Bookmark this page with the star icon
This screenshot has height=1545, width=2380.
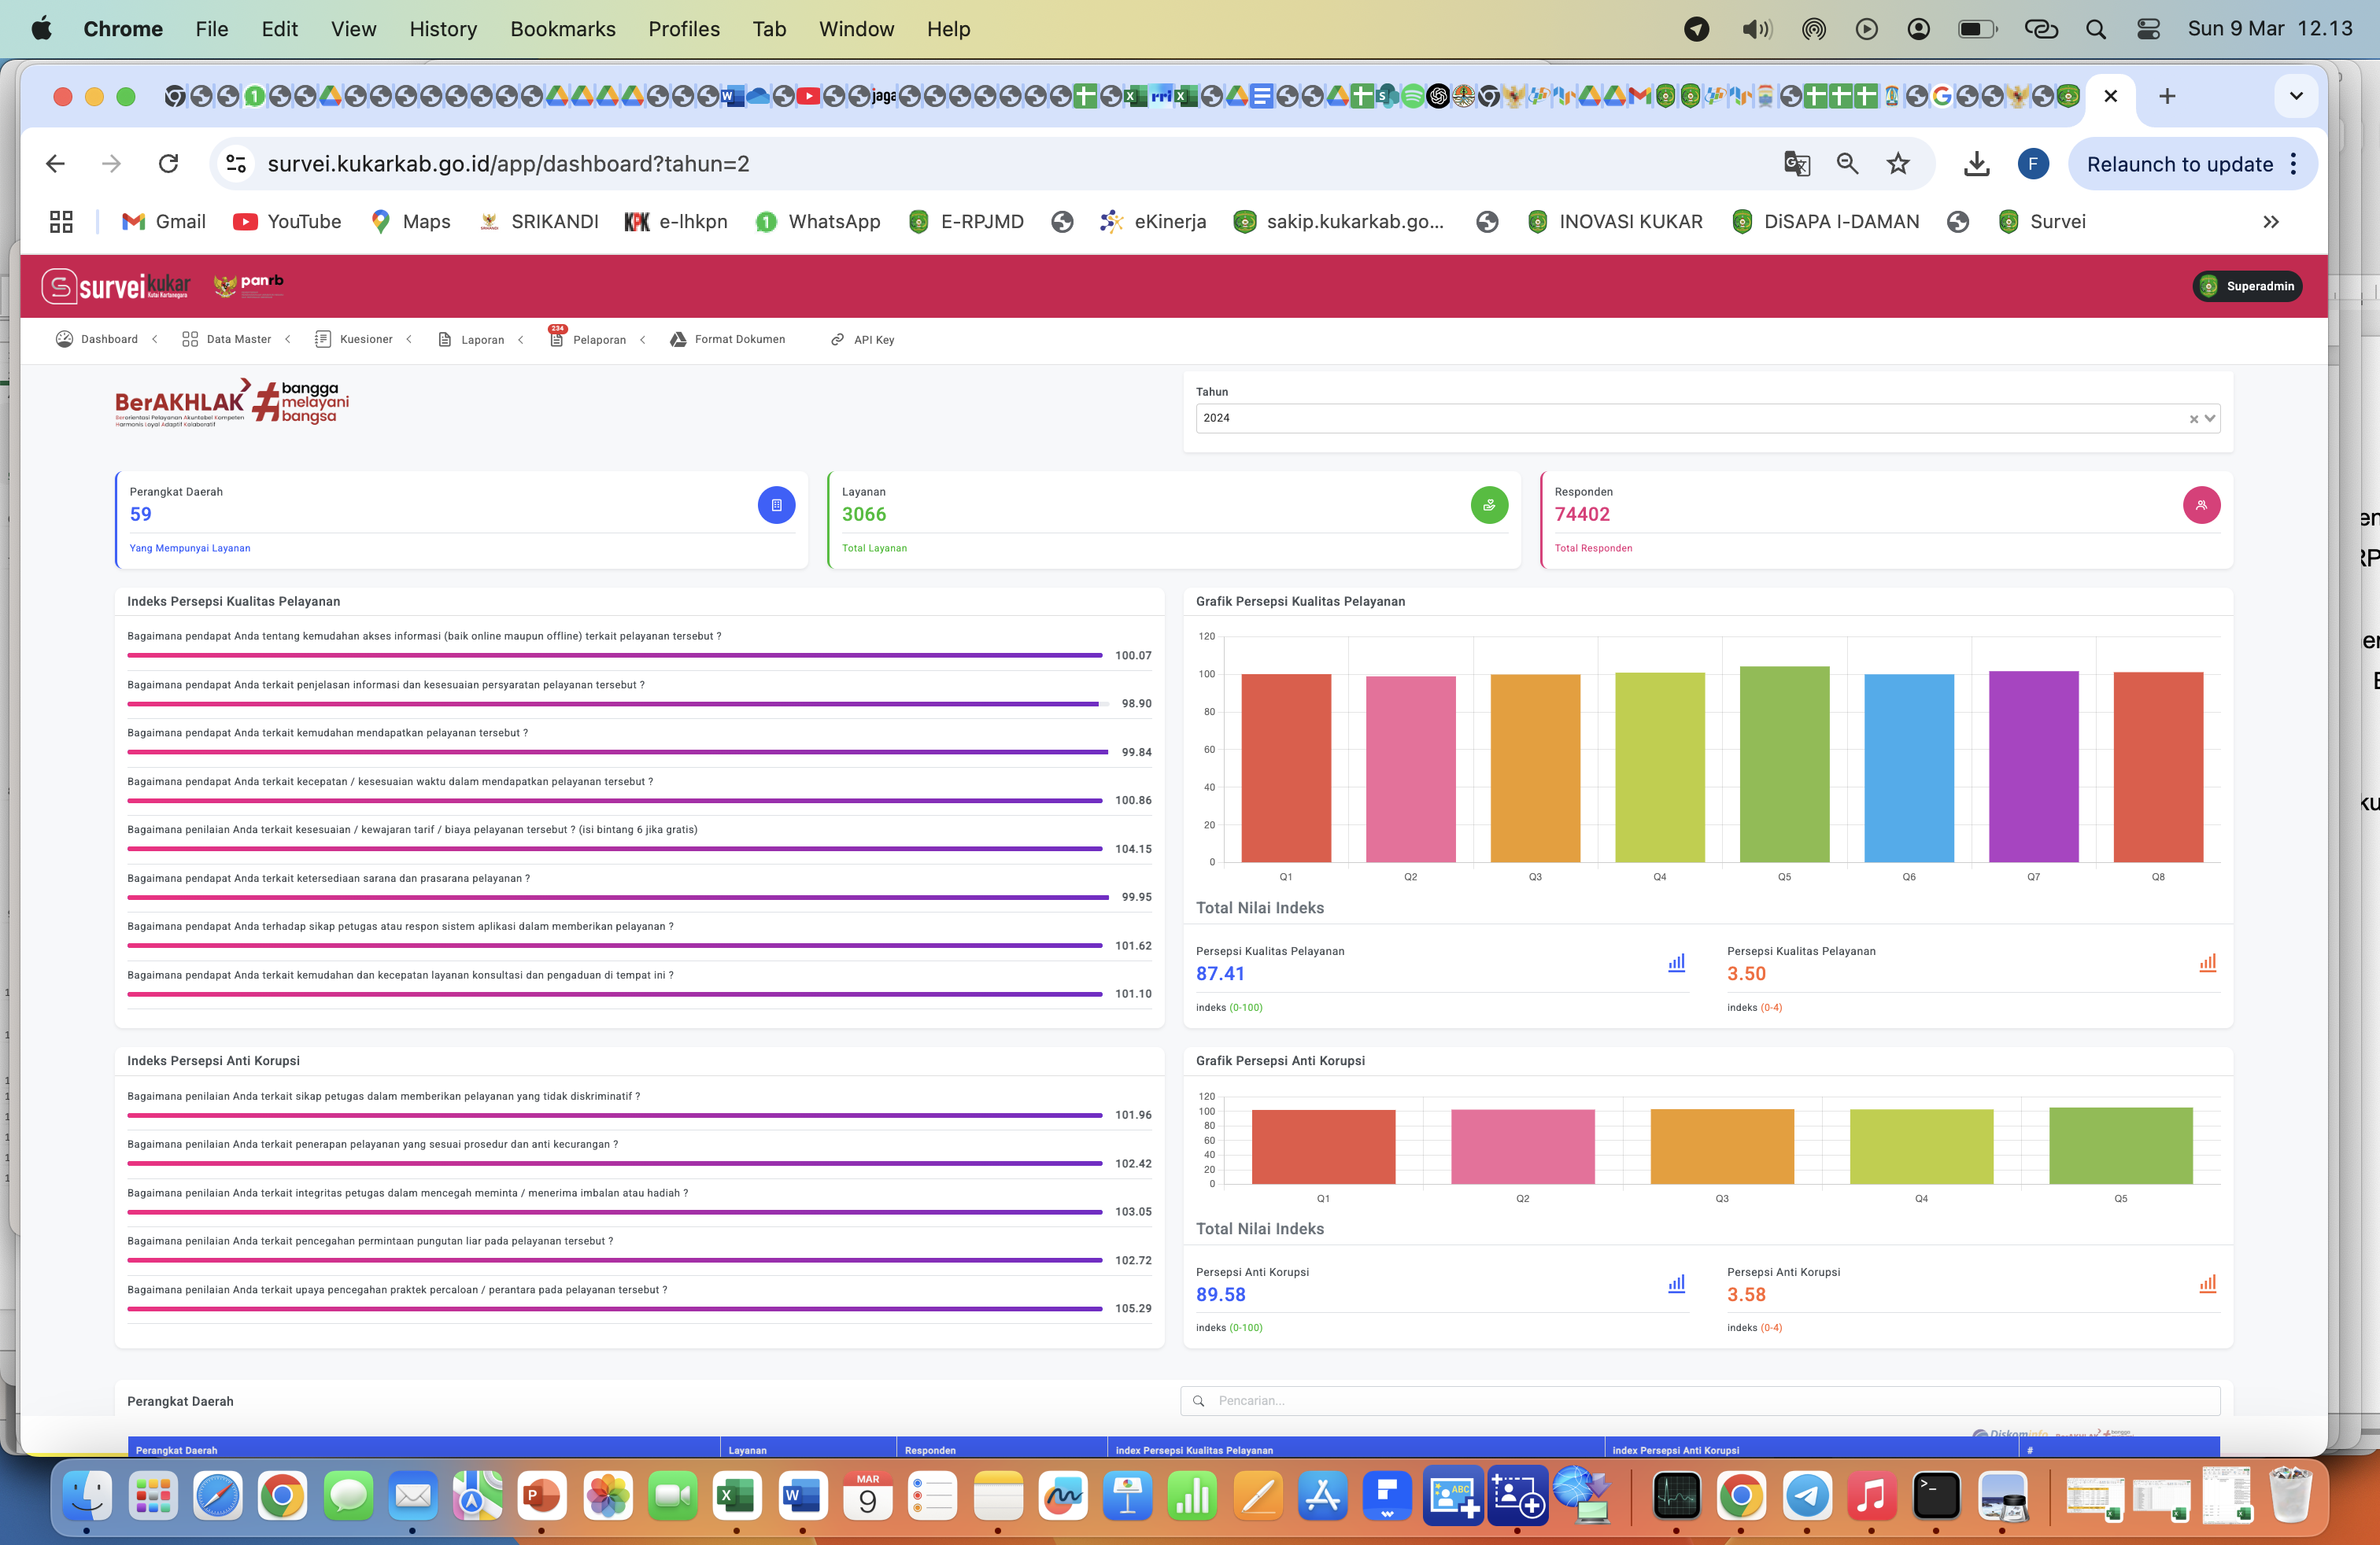(x=1897, y=164)
